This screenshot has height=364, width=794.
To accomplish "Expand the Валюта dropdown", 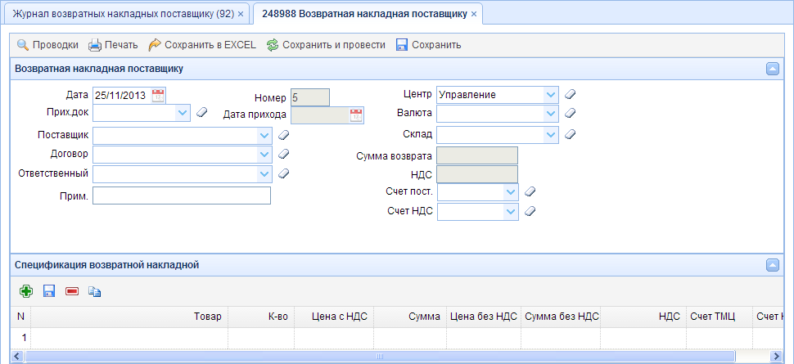I will (551, 114).
